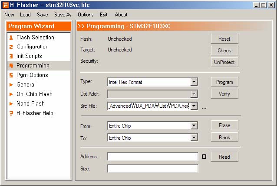Open the General help entry

point(39,85)
